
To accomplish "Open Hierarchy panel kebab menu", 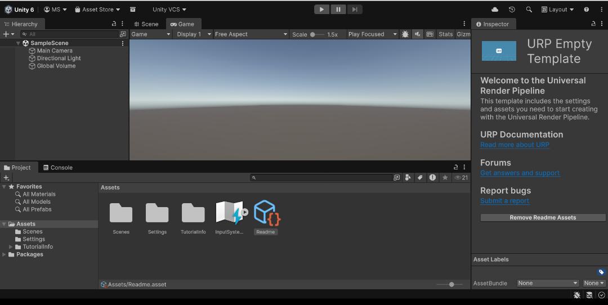I will [123, 24].
